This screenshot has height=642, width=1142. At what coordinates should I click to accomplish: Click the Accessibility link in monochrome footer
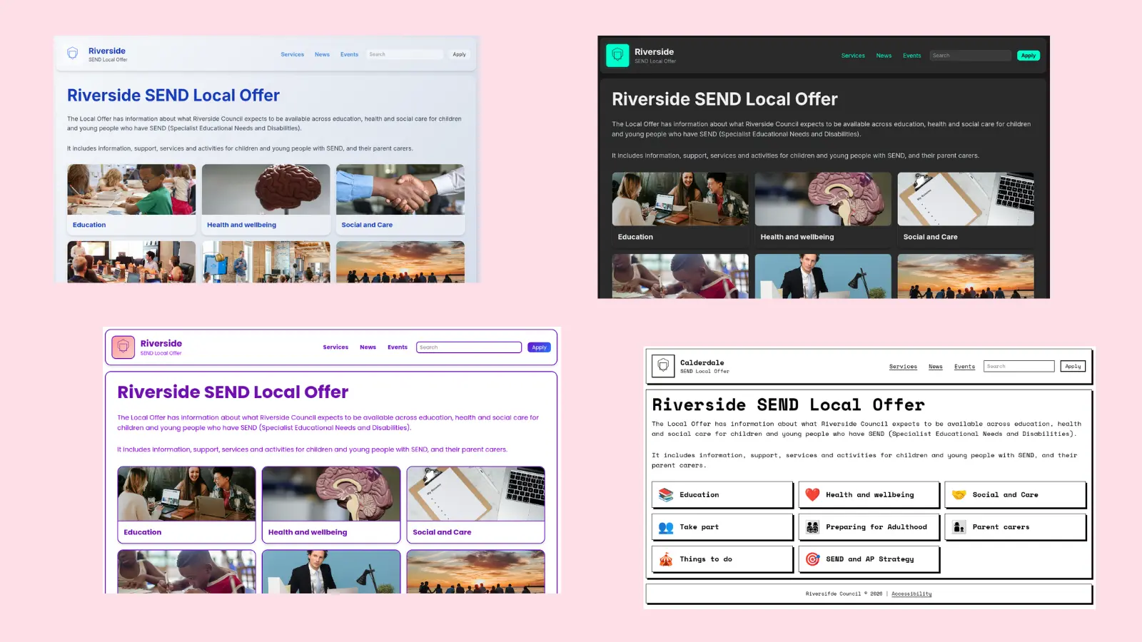click(x=911, y=594)
